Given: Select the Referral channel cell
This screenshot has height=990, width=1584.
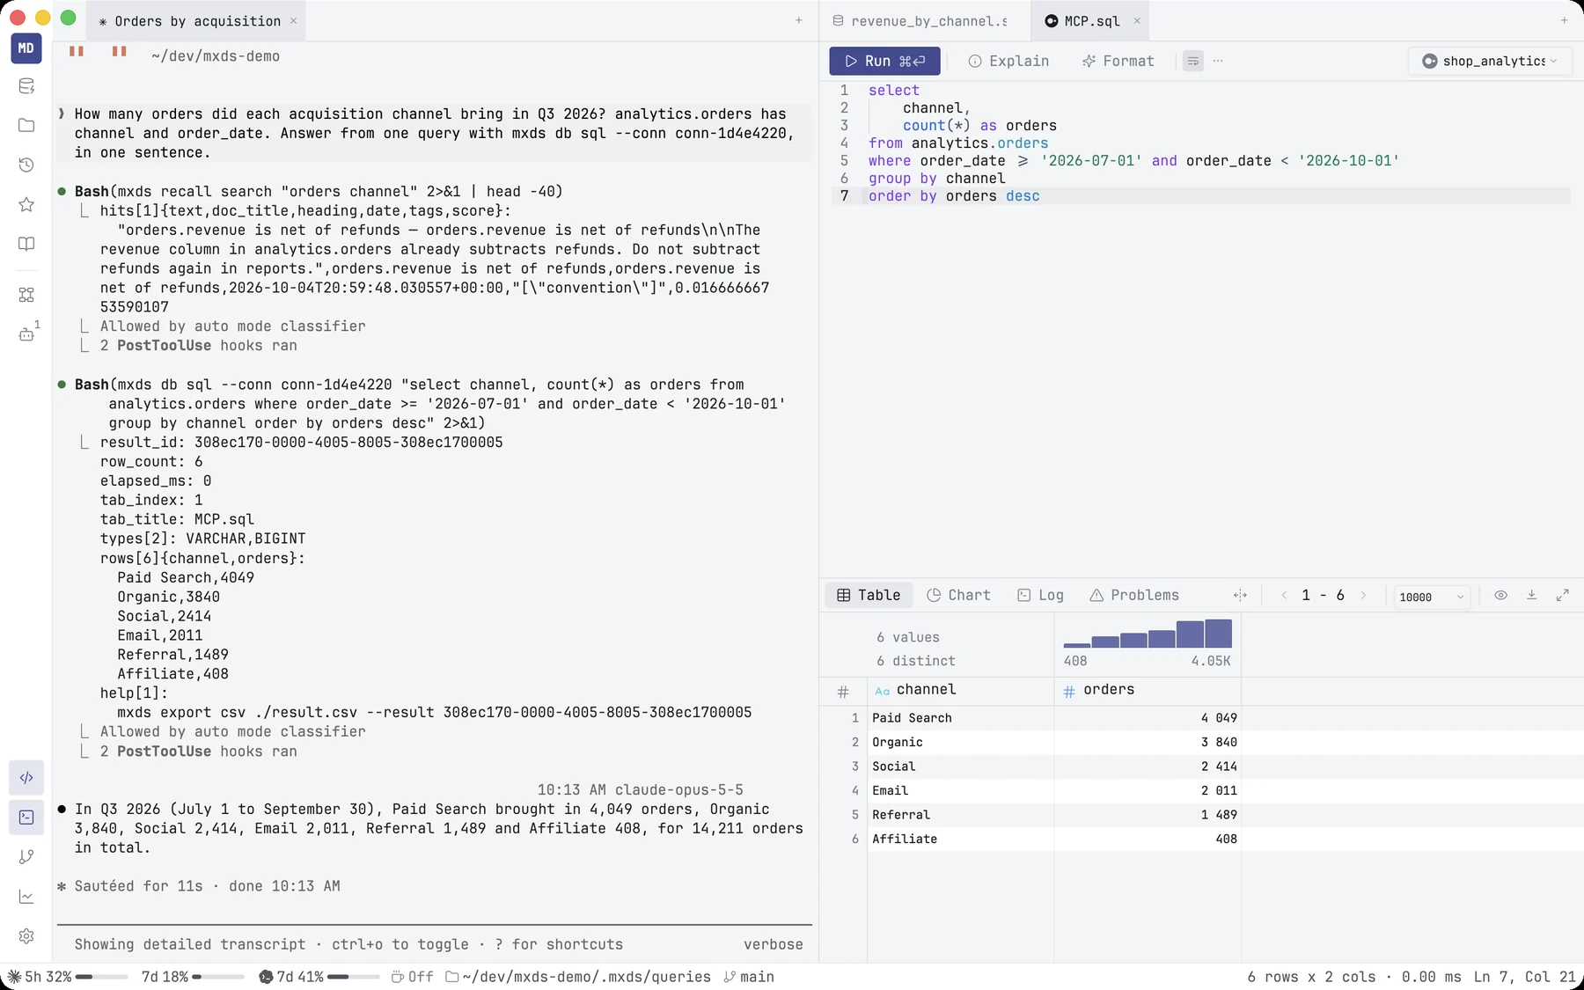Looking at the screenshot, I should click(961, 815).
